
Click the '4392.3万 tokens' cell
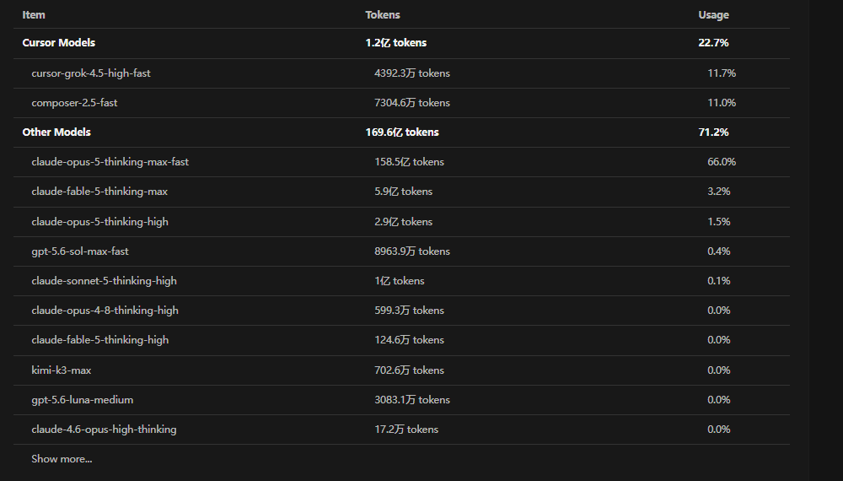pos(412,73)
